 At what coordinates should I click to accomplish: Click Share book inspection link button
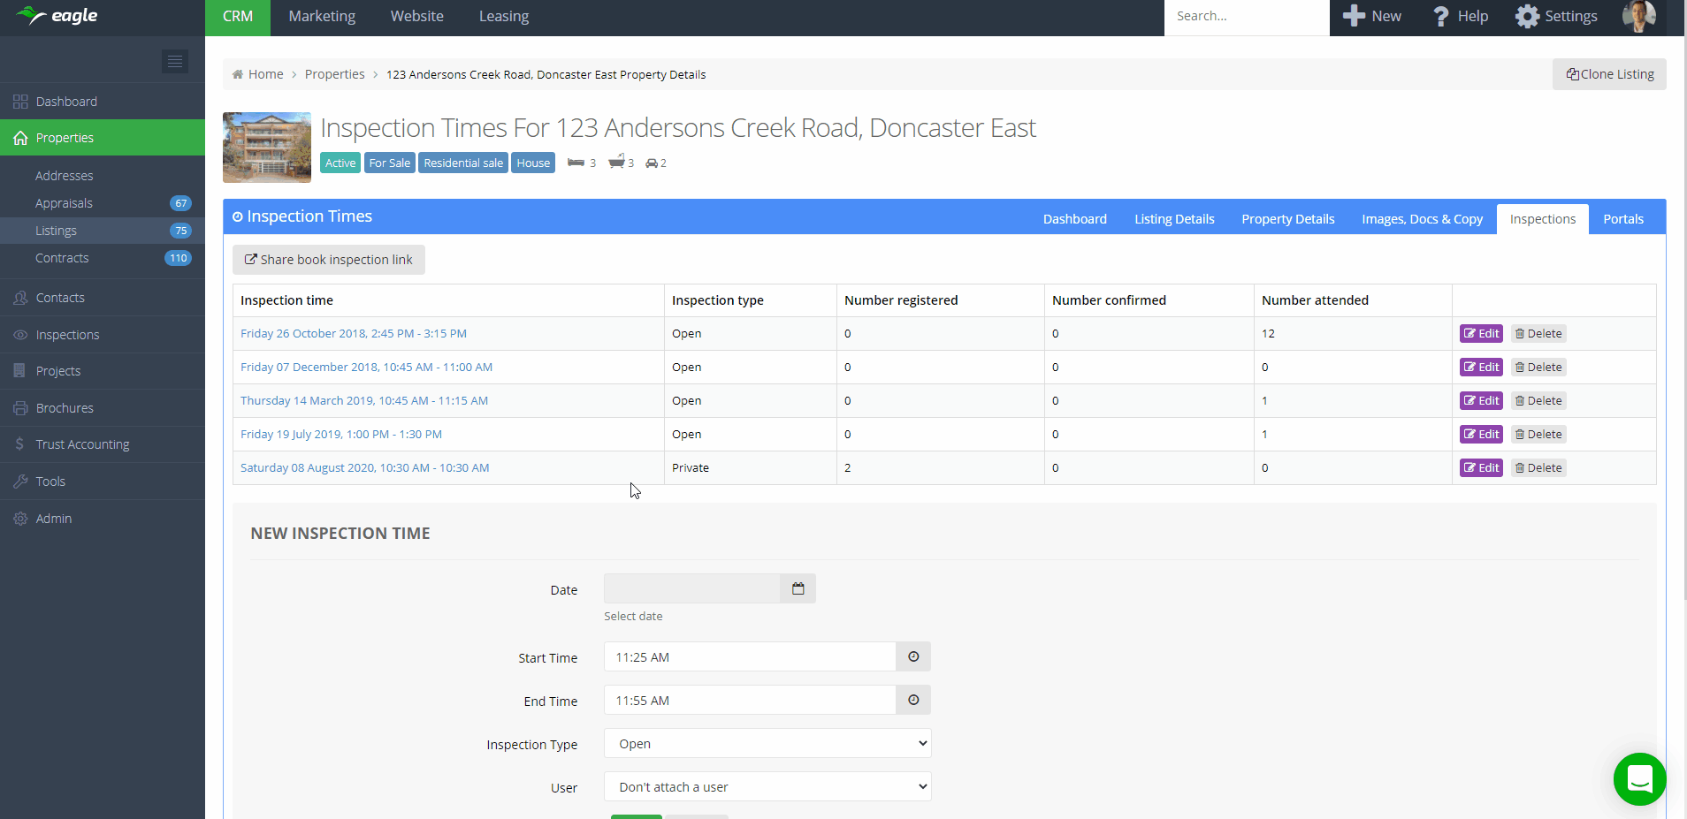tap(328, 260)
